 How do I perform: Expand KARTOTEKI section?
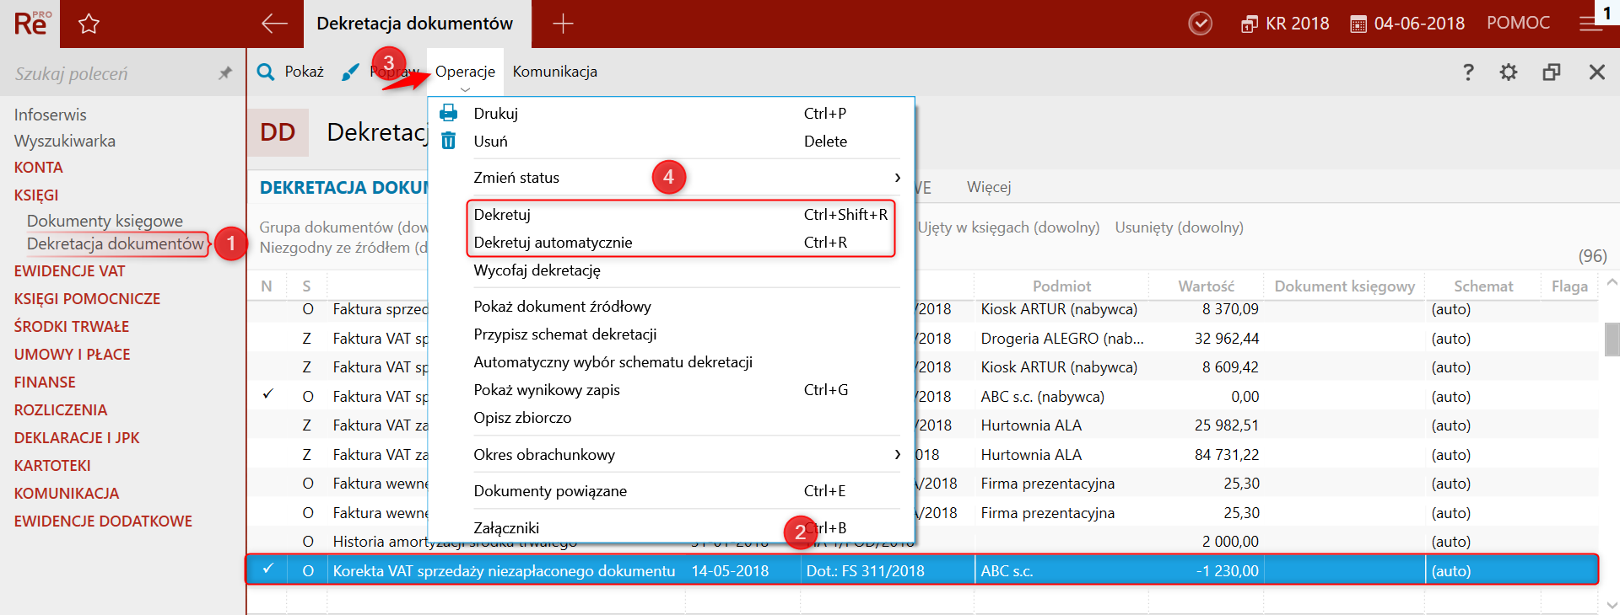(52, 465)
